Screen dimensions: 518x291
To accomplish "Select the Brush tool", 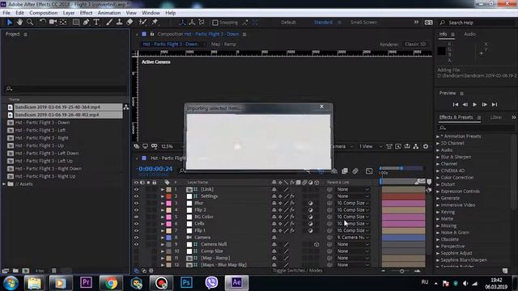I will [109, 22].
